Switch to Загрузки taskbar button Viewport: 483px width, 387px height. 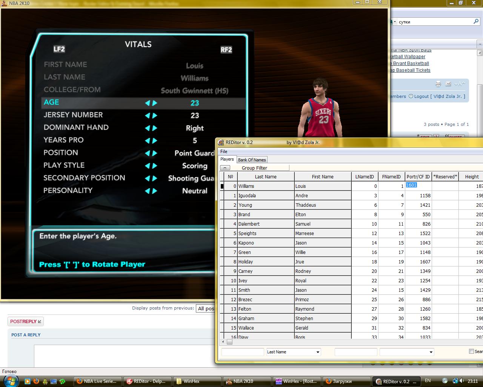(x=346, y=381)
